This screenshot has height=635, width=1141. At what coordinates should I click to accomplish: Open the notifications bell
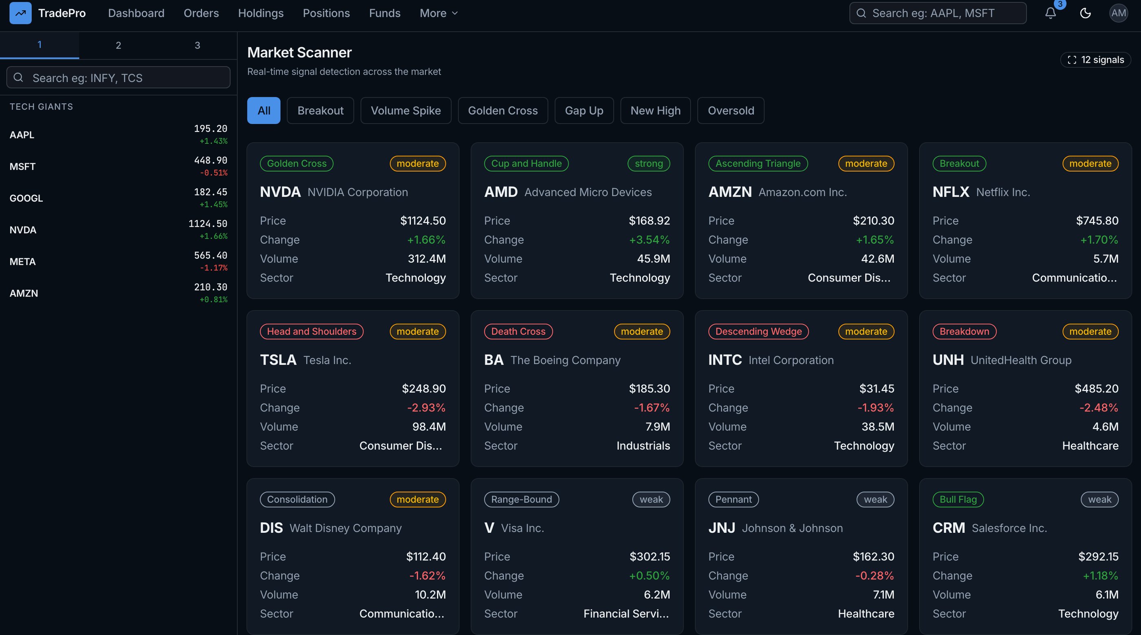1050,13
